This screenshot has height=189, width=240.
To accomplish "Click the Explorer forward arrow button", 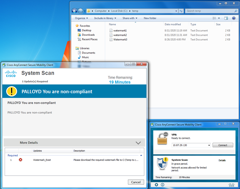I will click(80, 11).
